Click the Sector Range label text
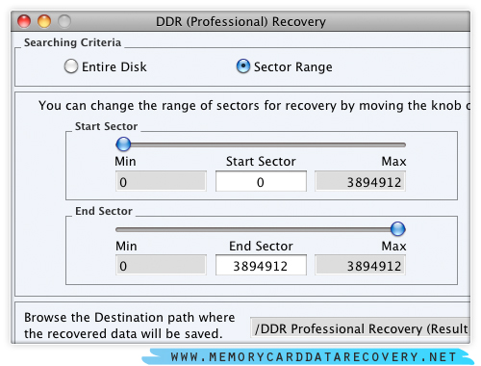Image resolution: width=481 pixels, height=366 pixels. [293, 67]
